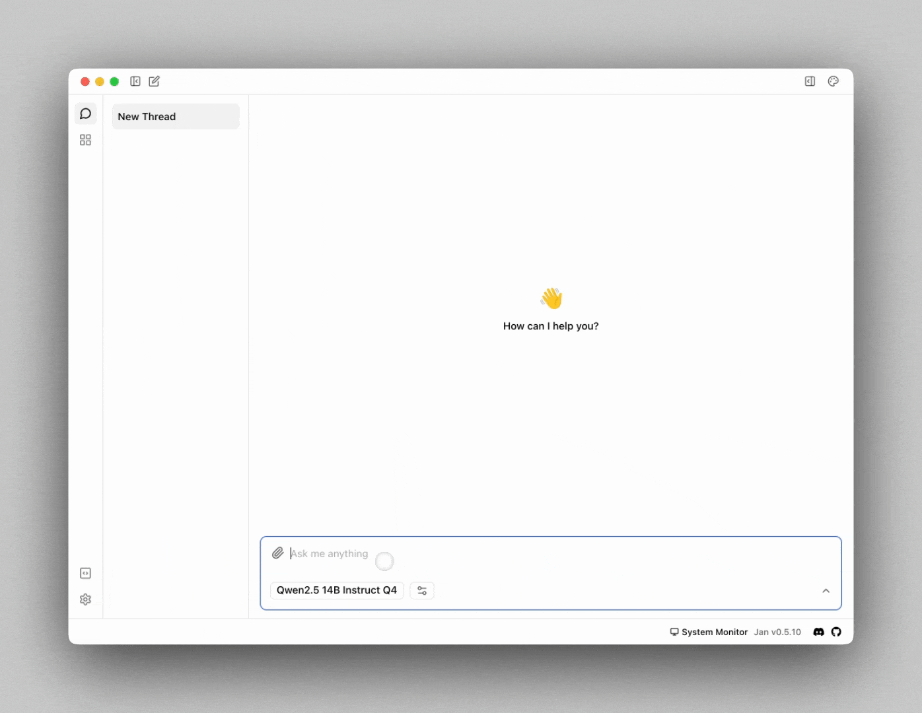Click the paperclip attachment icon
The width and height of the screenshot is (922, 713).
coord(277,553)
